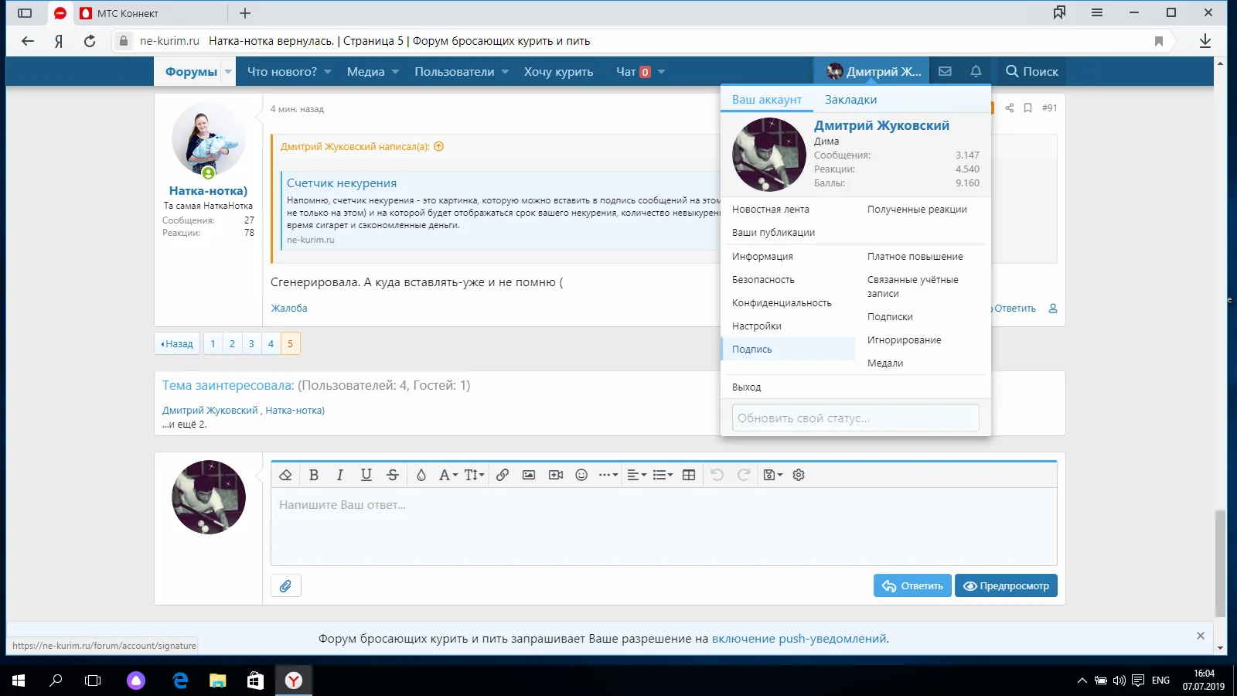
Task: Click the Обновить свой статус field
Action: coord(855,418)
